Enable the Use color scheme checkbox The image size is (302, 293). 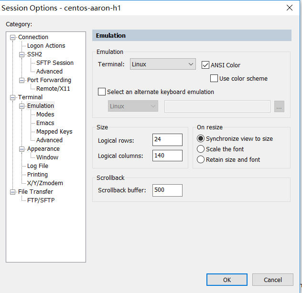click(x=214, y=78)
